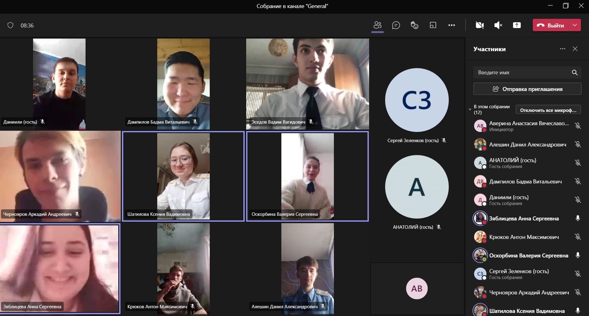Click the shield security icon beside timer
Image resolution: width=589 pixels, height=316 pixels.
click(x=10, y=25)
